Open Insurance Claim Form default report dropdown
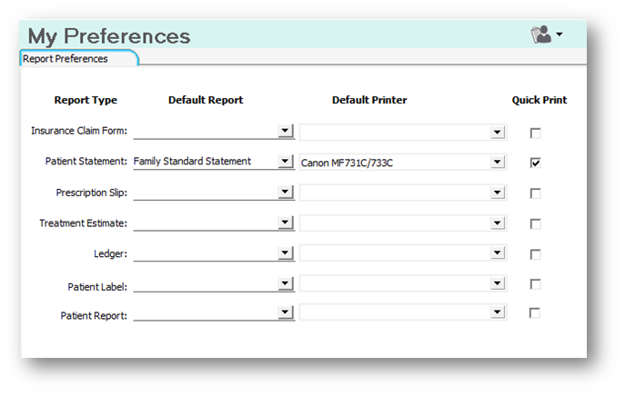 tap(286, 132)
